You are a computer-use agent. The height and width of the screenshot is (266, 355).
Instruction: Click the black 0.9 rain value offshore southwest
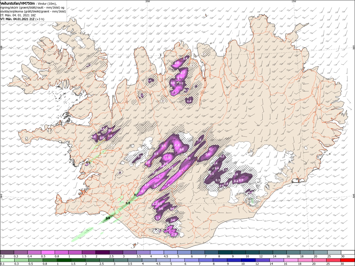tap(108, 218)
